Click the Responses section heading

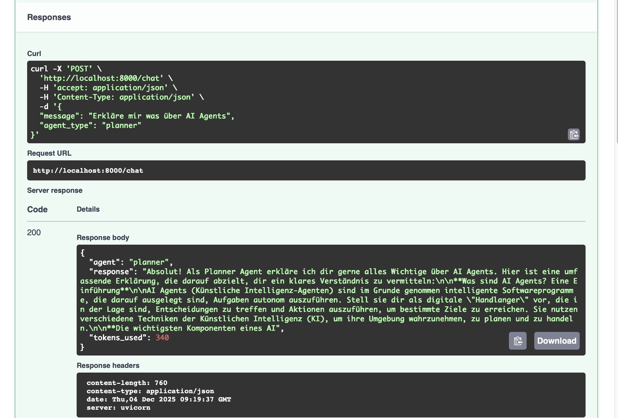(49, 17)
